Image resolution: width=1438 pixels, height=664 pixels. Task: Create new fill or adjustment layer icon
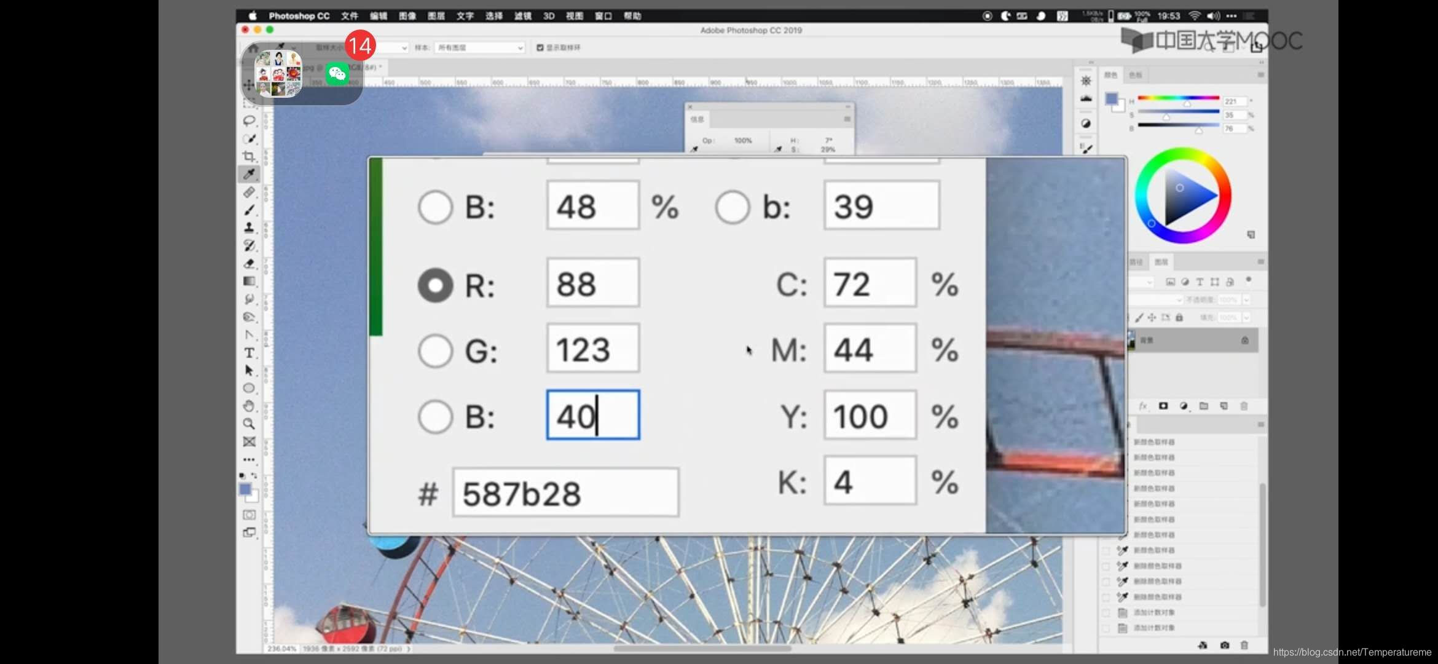click(1184, 406)
